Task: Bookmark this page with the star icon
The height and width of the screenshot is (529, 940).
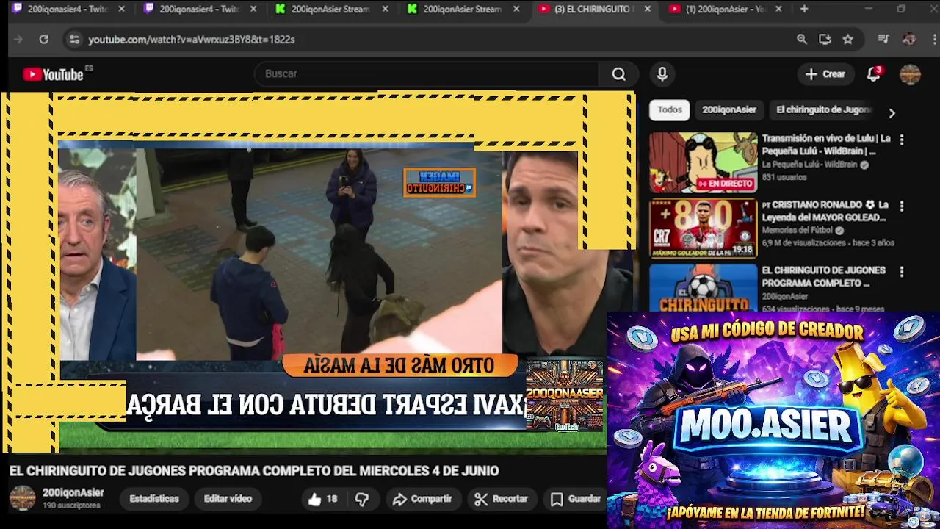Action: (x=848, y=39)
